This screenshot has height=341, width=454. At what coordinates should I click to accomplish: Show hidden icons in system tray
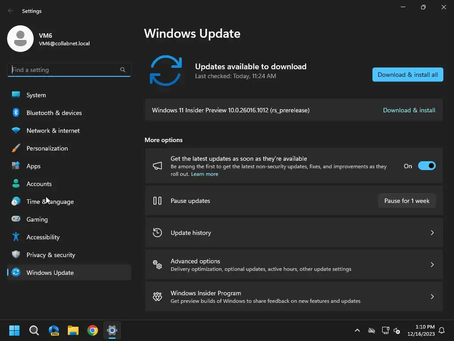[x=357, y=330]
